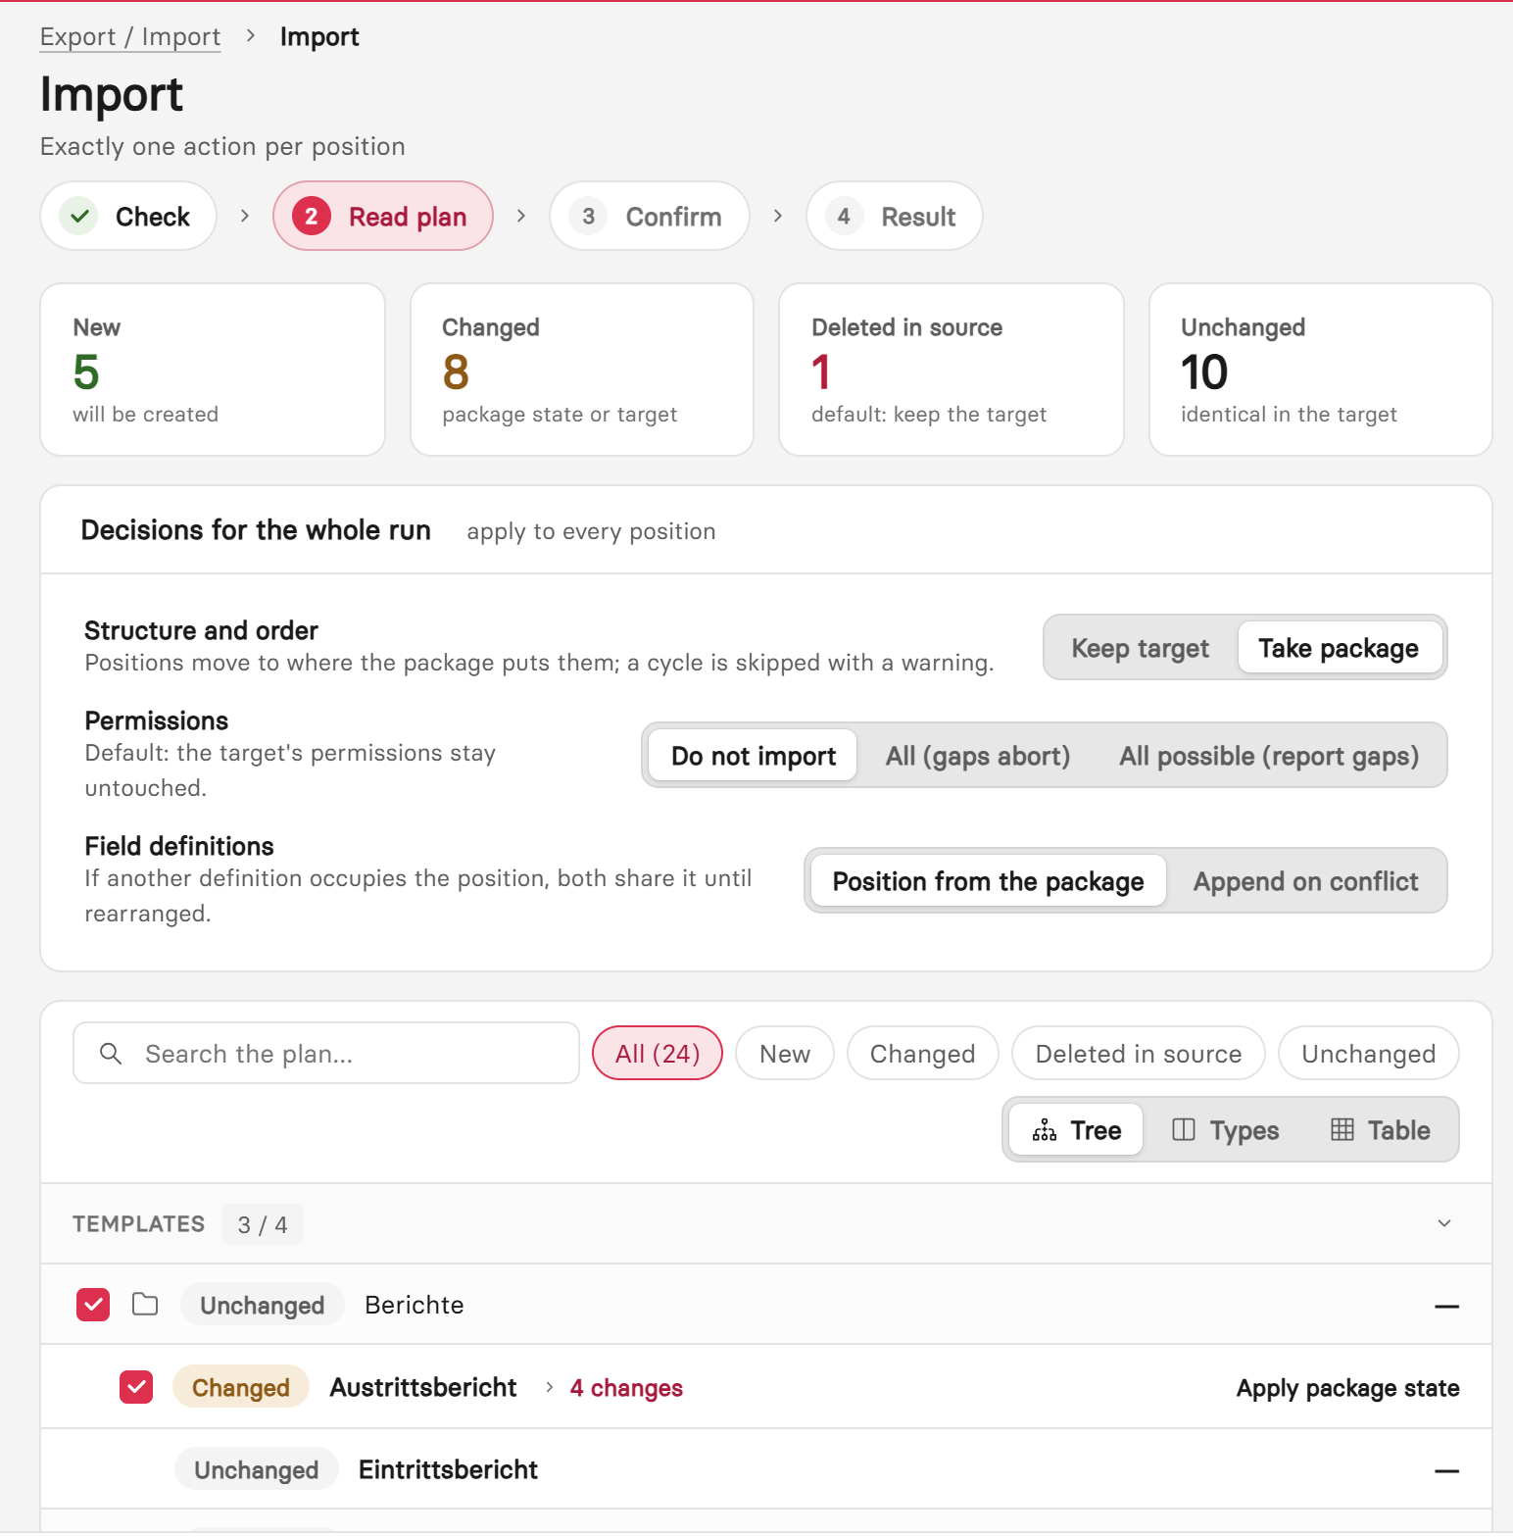The width and height of the screenshot is (1513, 1537).
Task: Click the magnifier icon in the plan search
Action: (x=111, y=1054)
